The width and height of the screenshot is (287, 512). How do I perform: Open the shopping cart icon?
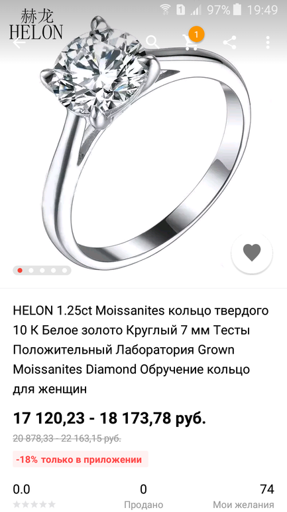click(191, 43)
